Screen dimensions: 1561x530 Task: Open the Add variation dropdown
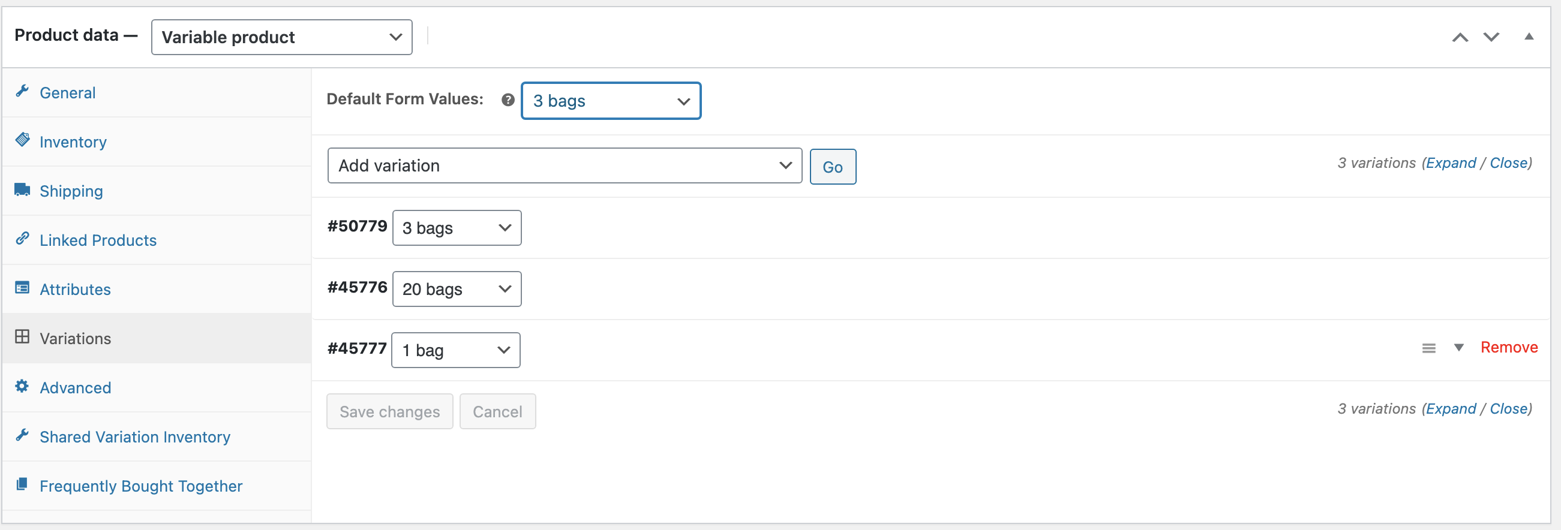click(x=564, y=166)
